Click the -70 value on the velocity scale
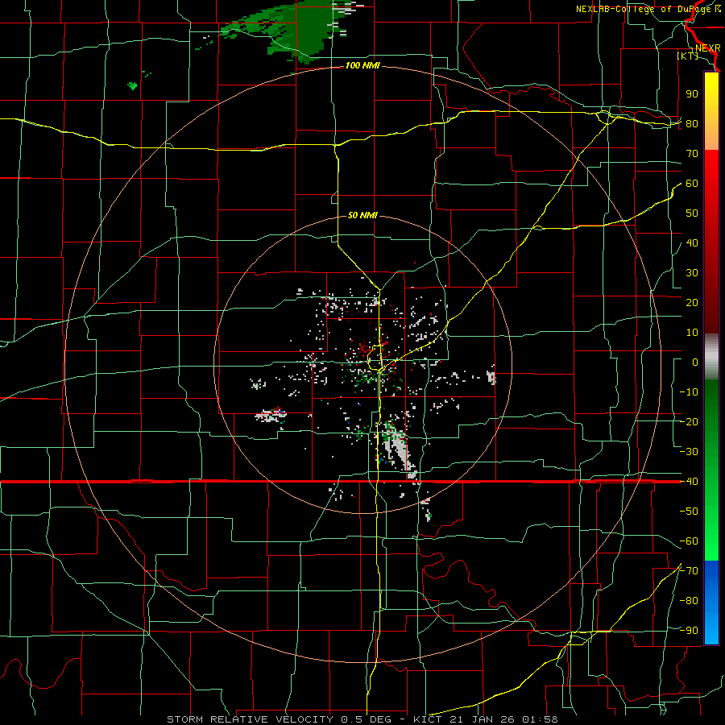725x725 pixels. pyautogui.click(x=689, y=570)
